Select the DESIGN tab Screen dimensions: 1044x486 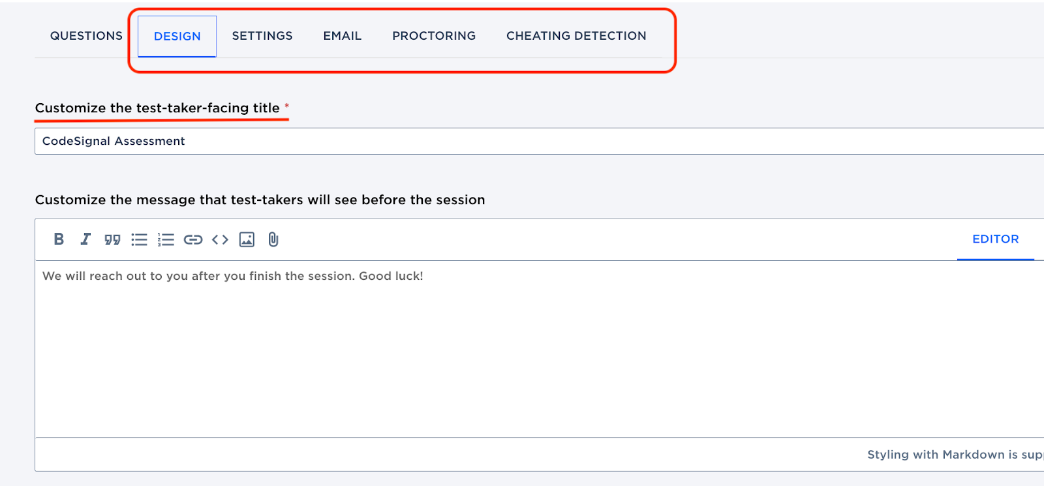coord(177,37)
